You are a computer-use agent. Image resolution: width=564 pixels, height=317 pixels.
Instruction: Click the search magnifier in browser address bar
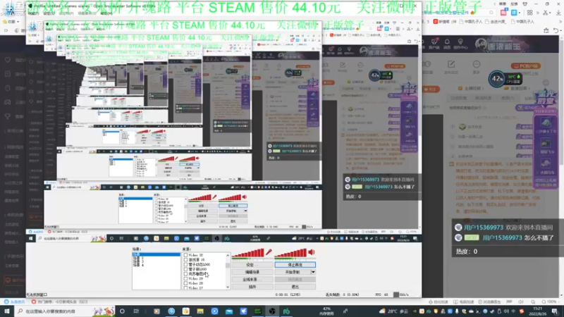coord(491,13)
